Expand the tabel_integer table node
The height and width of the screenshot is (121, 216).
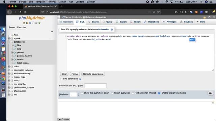(12, 63)
